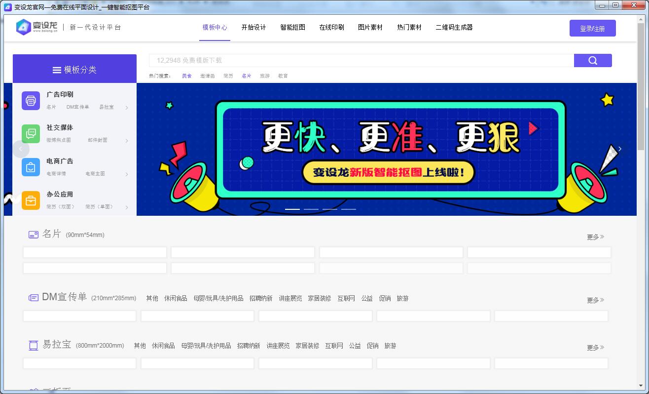This screenshot has height=394, width=649.
Task: Click the 社交媒体 chat bubble icon
Action: [30, 133]
